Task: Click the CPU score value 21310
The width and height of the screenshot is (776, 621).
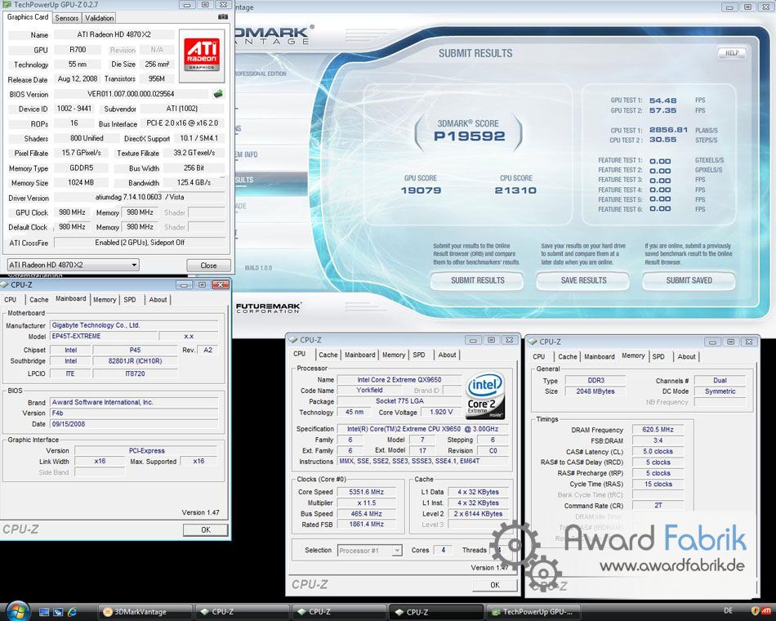Action: 515,190
